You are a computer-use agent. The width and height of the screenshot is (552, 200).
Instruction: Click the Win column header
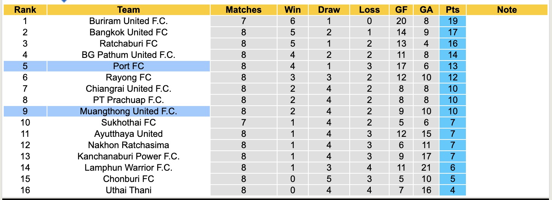[x=293, y=10]
